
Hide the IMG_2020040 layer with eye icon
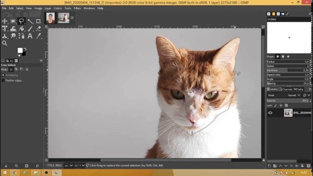coord(270,113)
